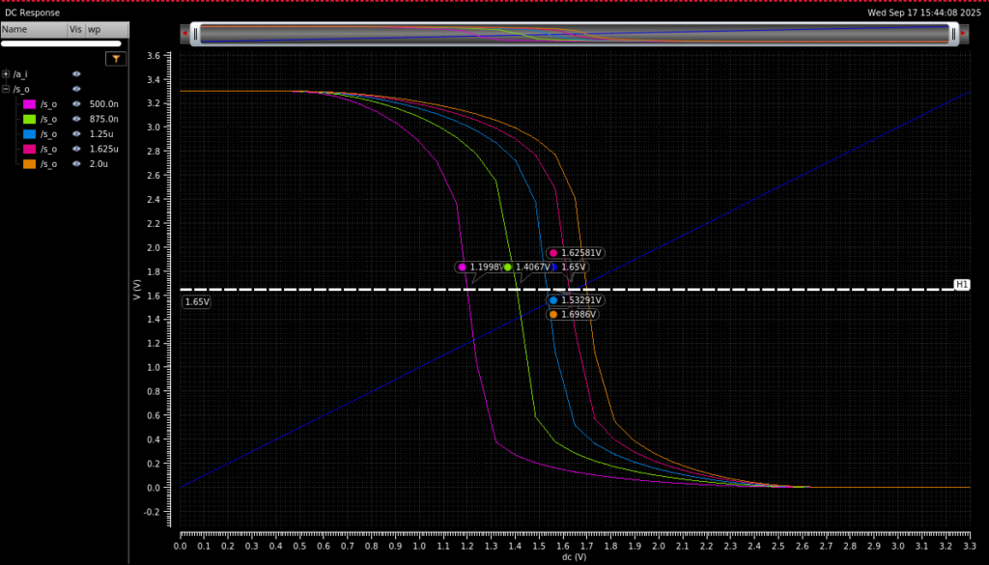The height and width of the screenshot is (565, 989).
Task: Click the green color swatch for 875.0n trace
Action: click(x=29, y=120)
